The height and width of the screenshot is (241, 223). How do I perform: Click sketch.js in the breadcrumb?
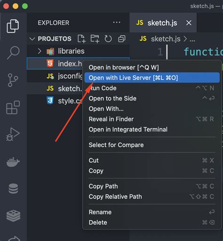[x=166, y=39]
